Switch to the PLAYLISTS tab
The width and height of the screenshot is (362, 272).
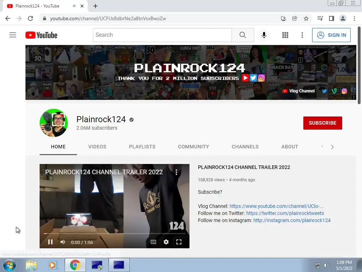pyautogui.click(x=142, y=147)
